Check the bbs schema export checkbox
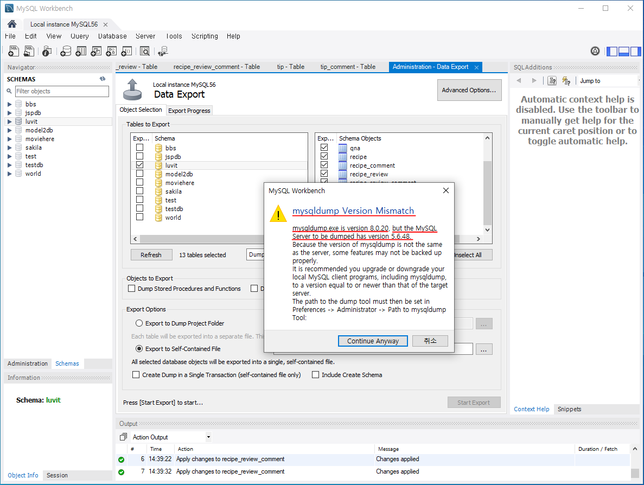Image resolution: width=644 pixels, height=485 pixels. 139,148
